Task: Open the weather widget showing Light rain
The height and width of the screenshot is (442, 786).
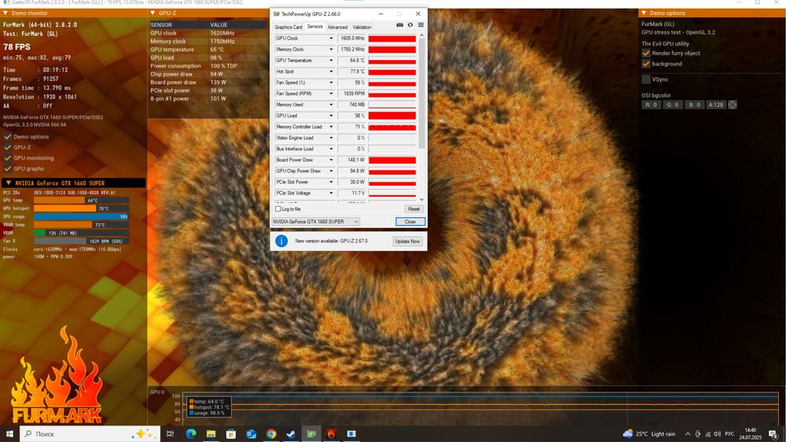Action: coord(650,433)
